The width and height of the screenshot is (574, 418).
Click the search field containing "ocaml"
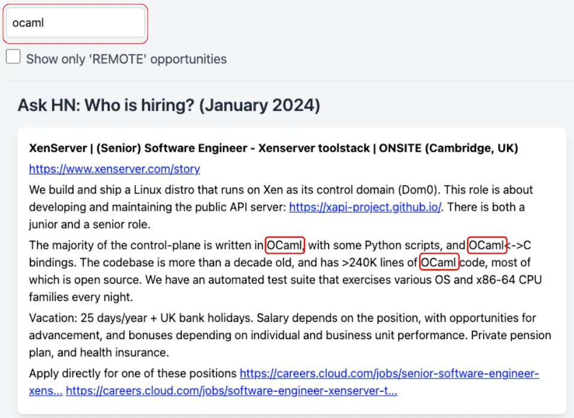point(75,23)
